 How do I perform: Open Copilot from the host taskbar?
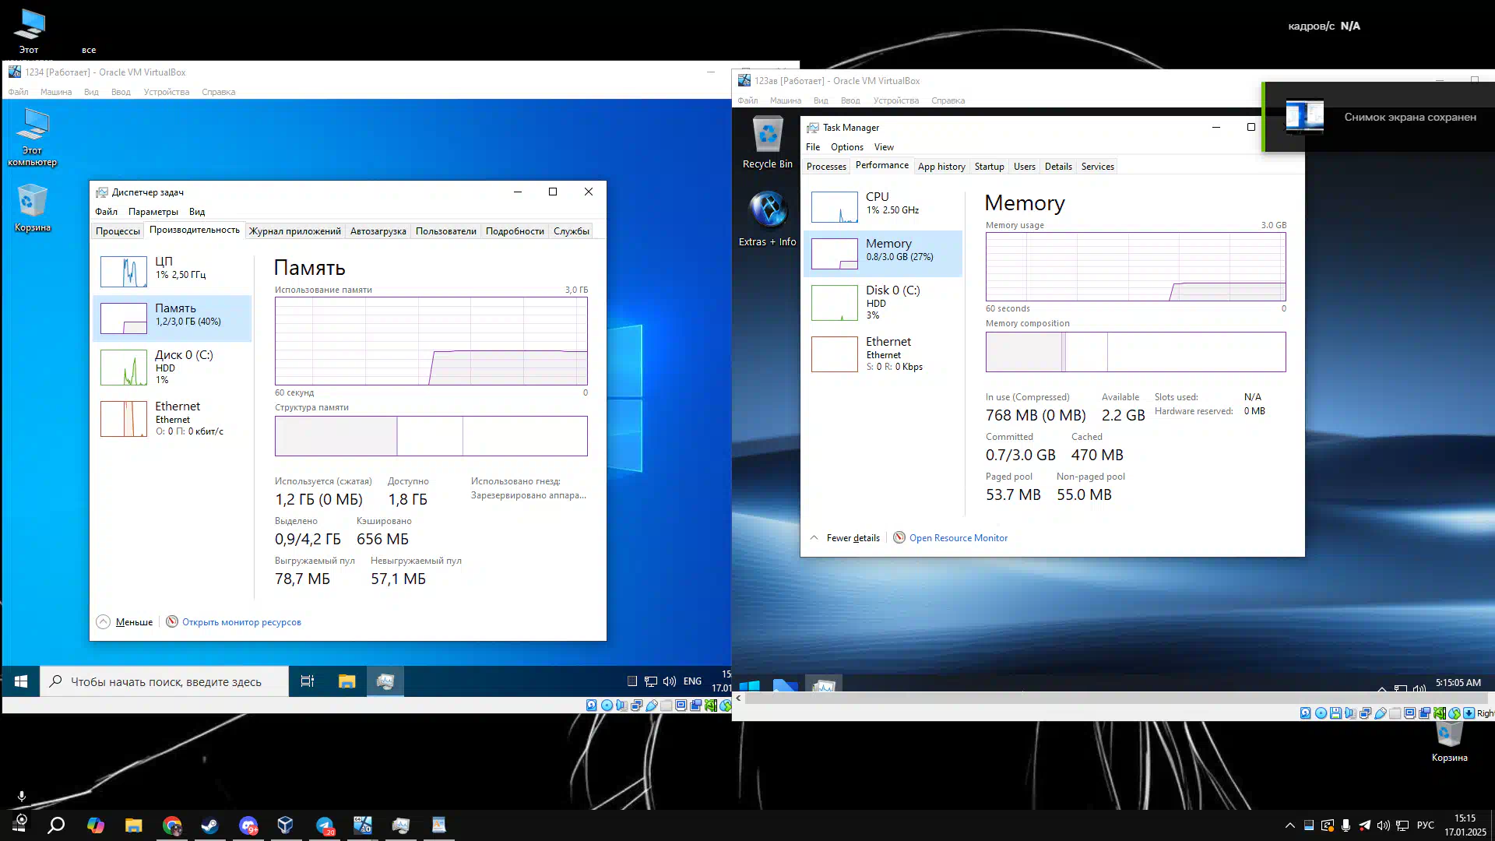(x=96, y=825)
